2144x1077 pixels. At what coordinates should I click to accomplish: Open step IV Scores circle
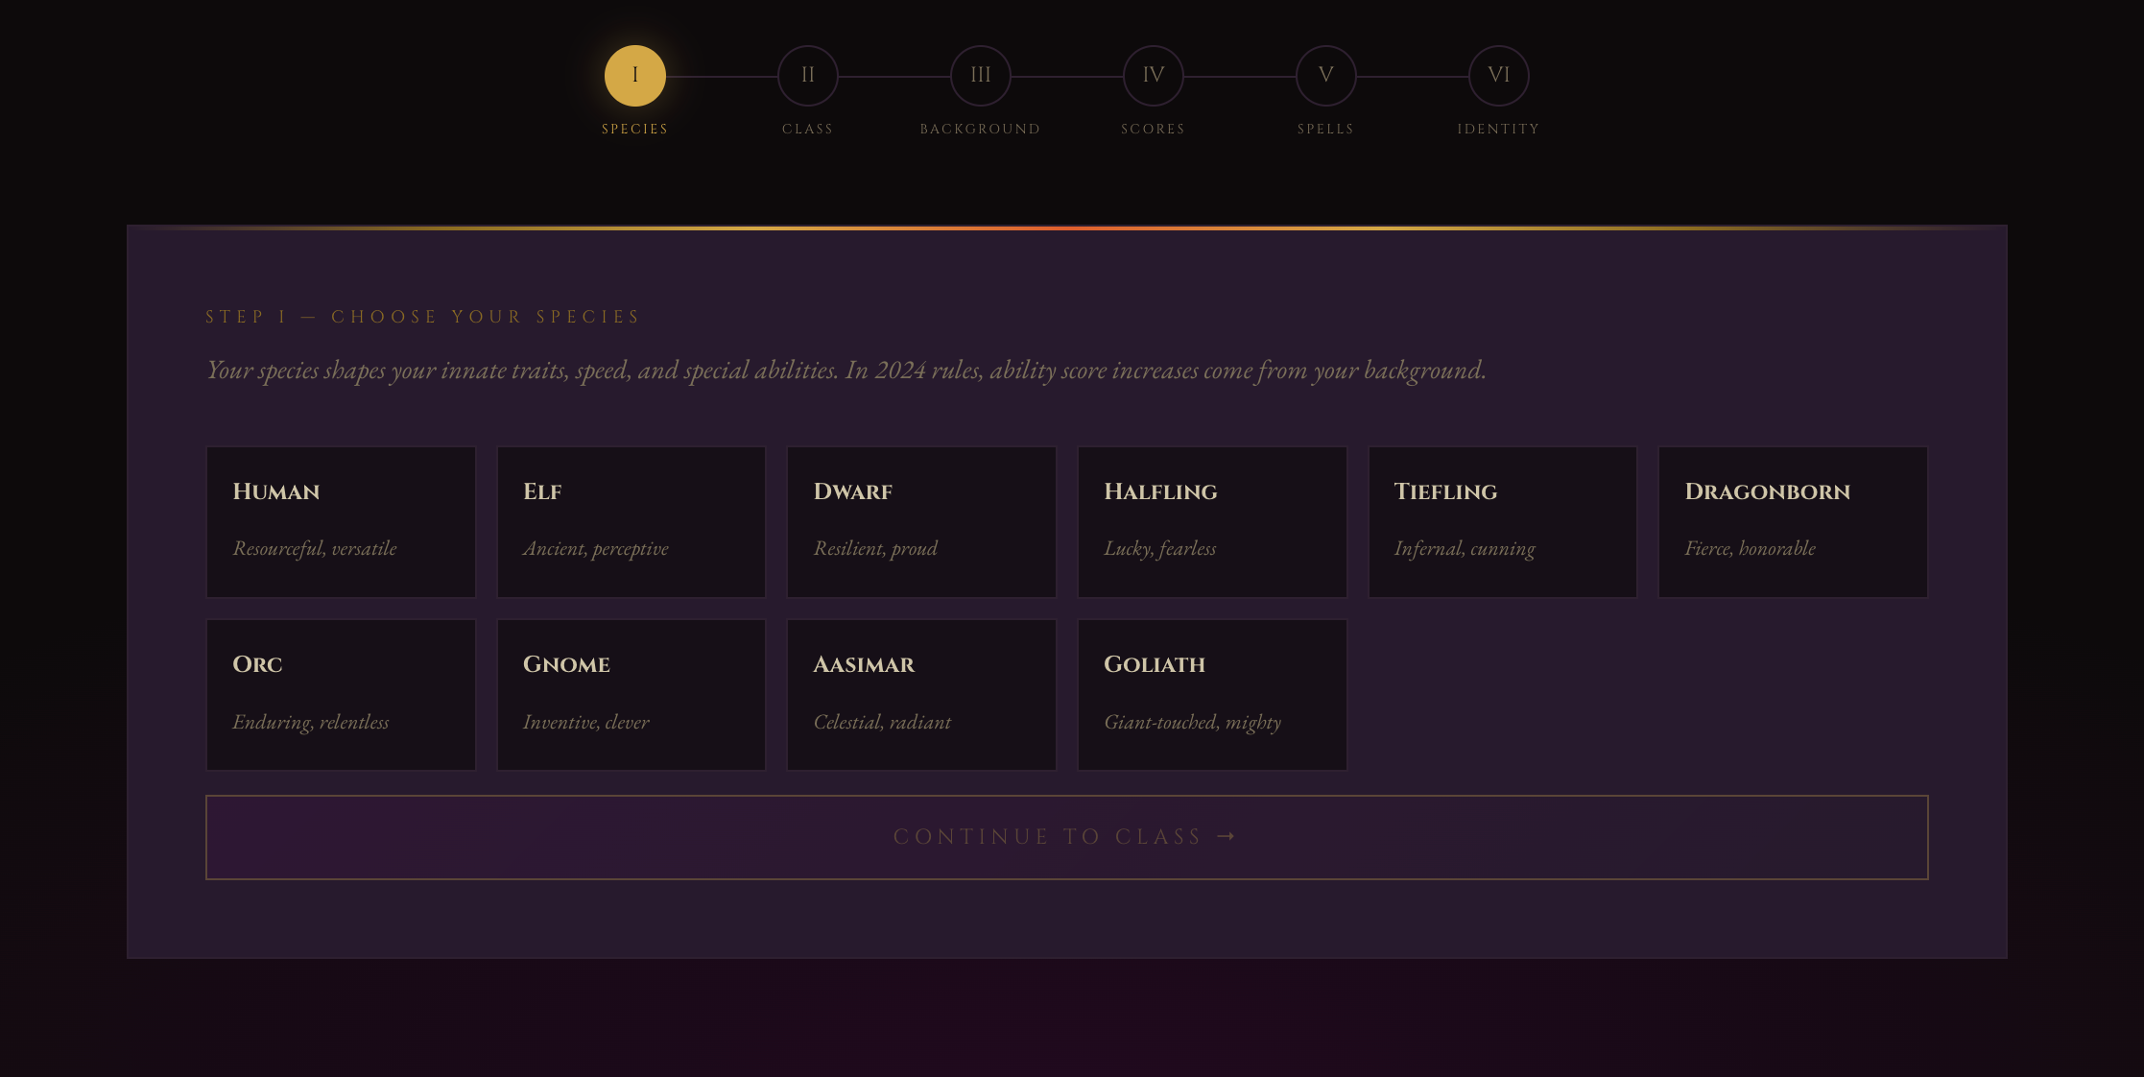coord(1153,76)
